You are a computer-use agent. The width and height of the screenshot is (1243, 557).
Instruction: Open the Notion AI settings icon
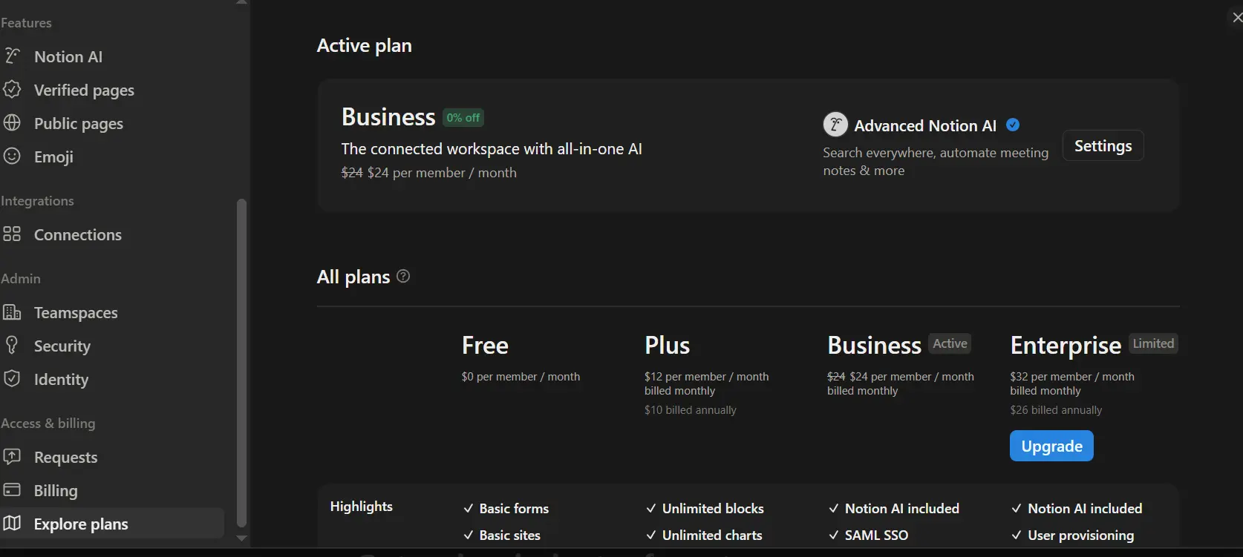pos(12,56)
